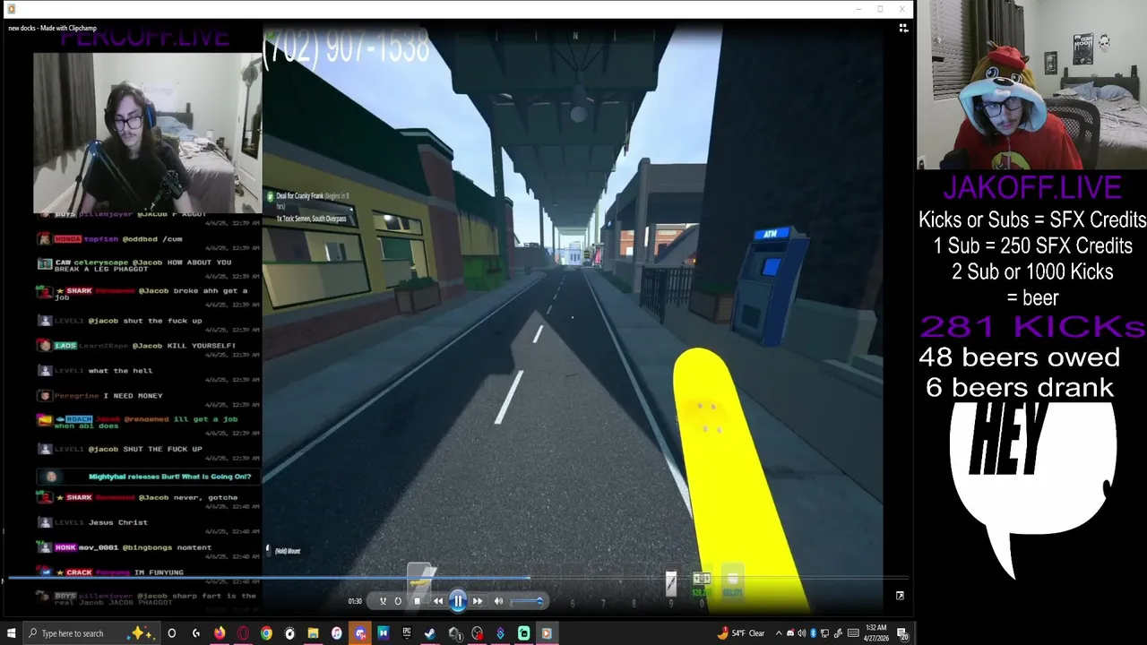The width and height of the screenshot is (1147, 645).
Task: Click the 'I NEED MONEY' chat message
Action: pos(133,395)
